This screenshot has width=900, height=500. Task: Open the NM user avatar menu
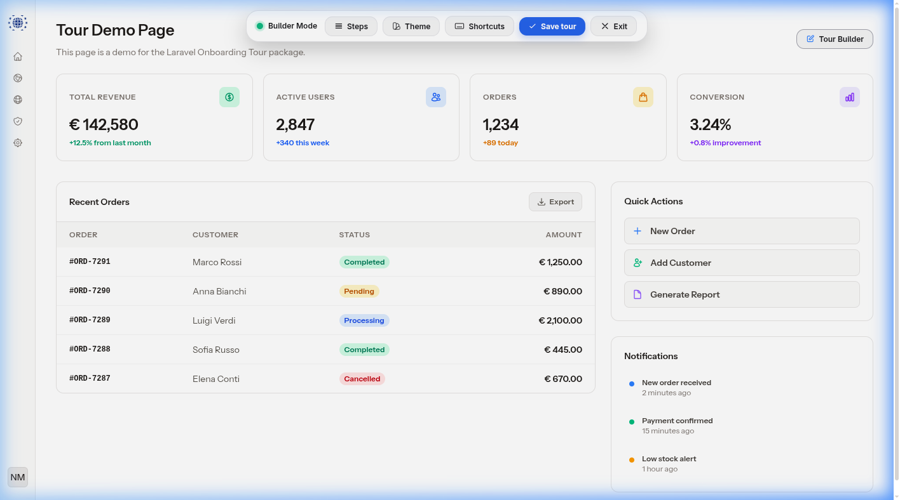pyautogui.click(x=18, y=477)
